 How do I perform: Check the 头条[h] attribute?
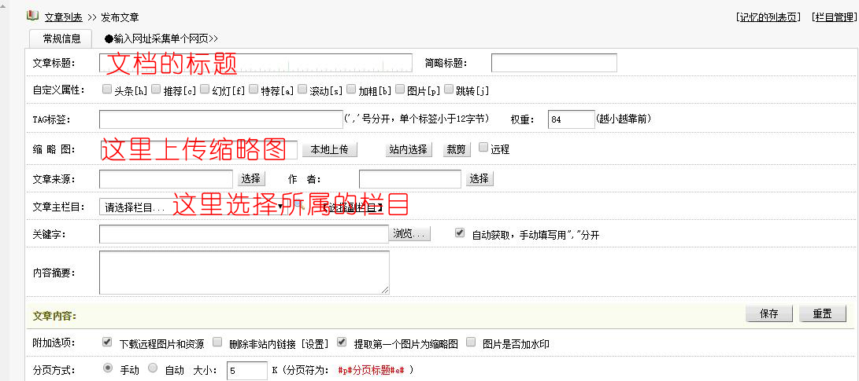coord(107,89)
